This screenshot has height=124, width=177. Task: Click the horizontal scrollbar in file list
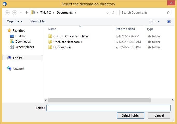[x=99, y=100]
